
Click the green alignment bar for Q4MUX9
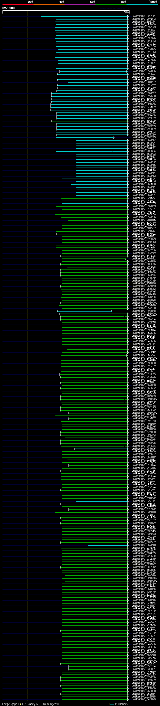point(95,699)
